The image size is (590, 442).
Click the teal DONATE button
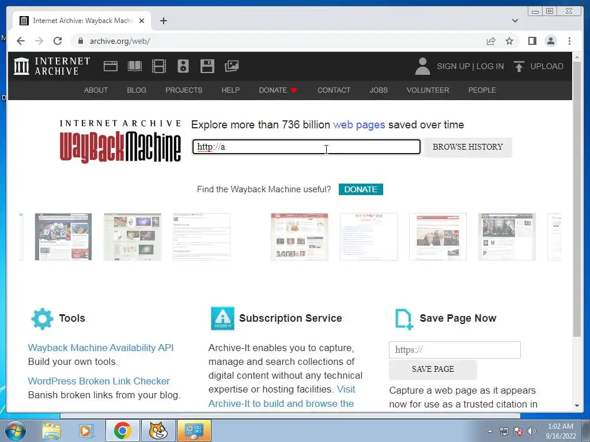pyautogui.click(x=361, y=189)
